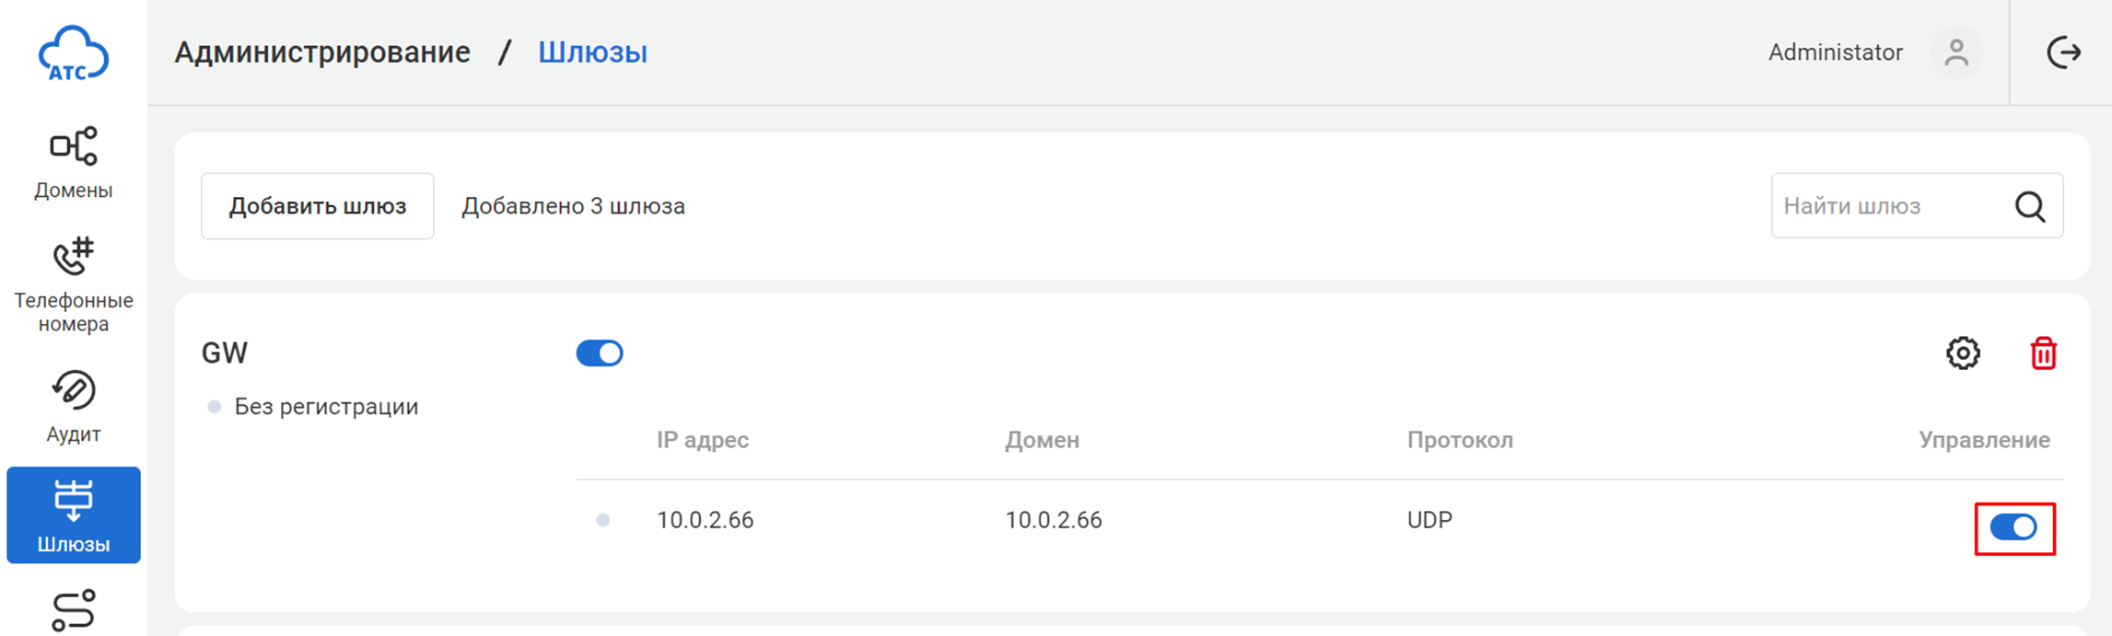Click the IP адрес column header
Viewport: 2112px width, 636px height.
coord(702,440)
